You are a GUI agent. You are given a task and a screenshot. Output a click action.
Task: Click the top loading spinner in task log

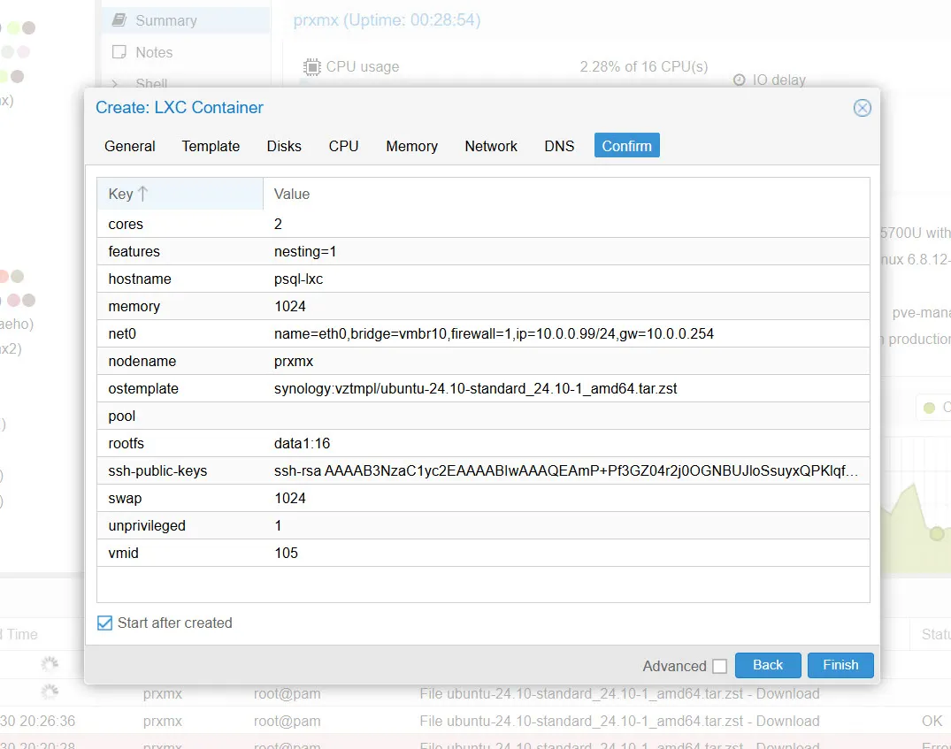point(50,663)
